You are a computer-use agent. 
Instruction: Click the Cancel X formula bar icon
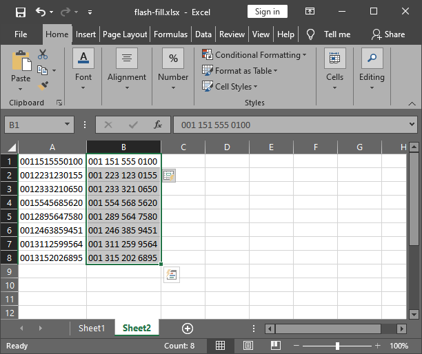click(x=108, y=125)
